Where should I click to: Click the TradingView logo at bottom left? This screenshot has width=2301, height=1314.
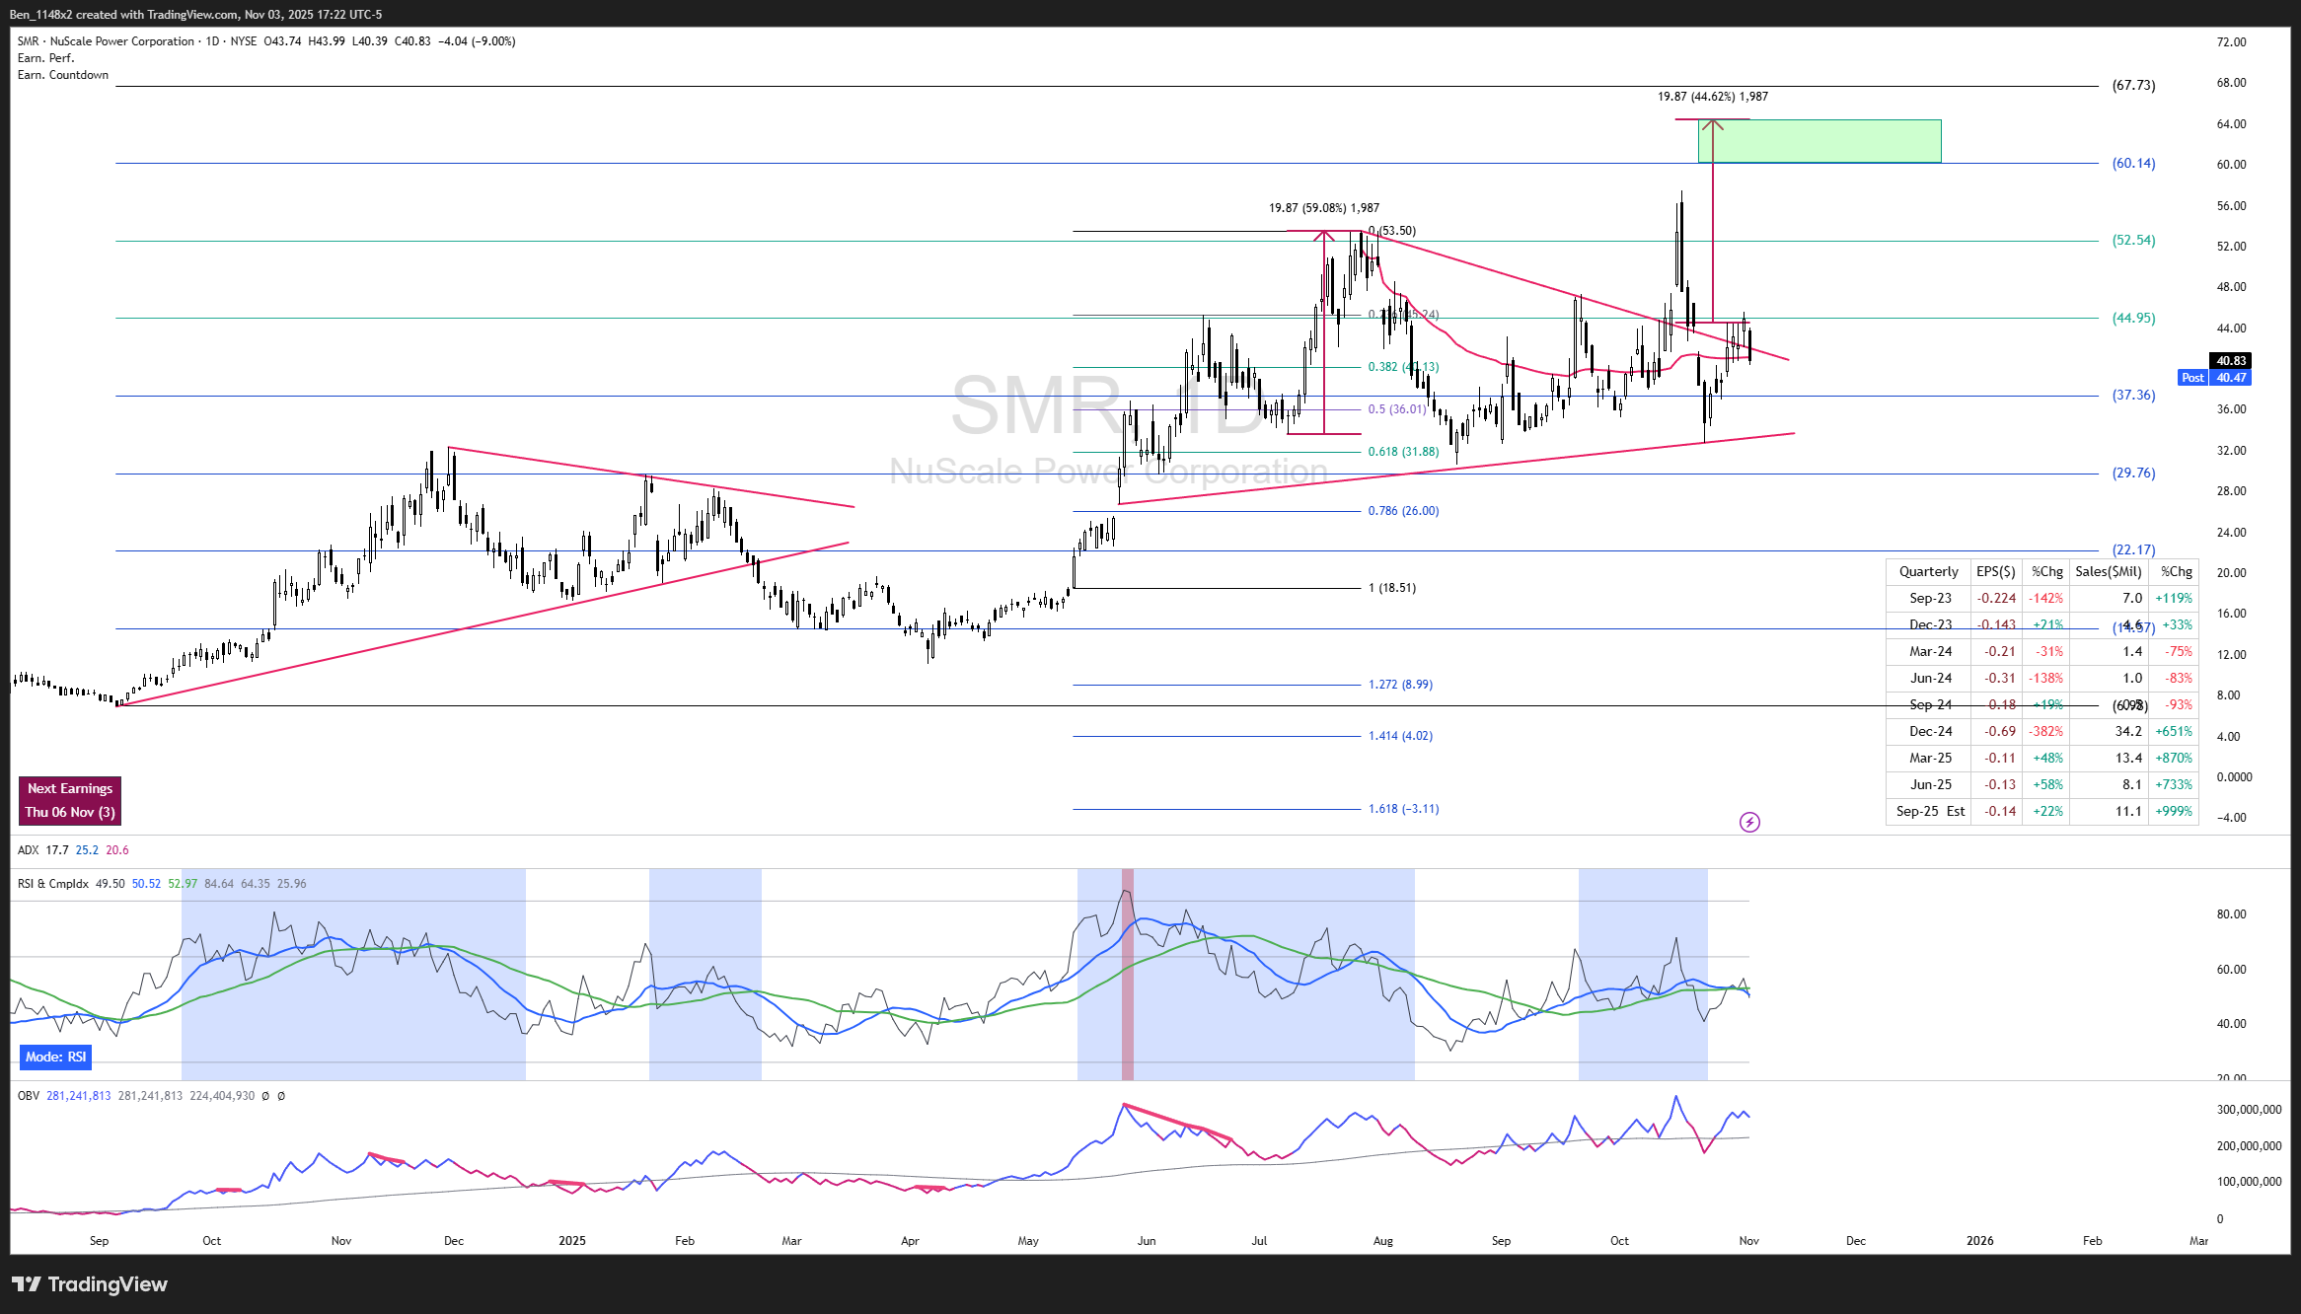pyautogui.click(x=90, y=1283)
